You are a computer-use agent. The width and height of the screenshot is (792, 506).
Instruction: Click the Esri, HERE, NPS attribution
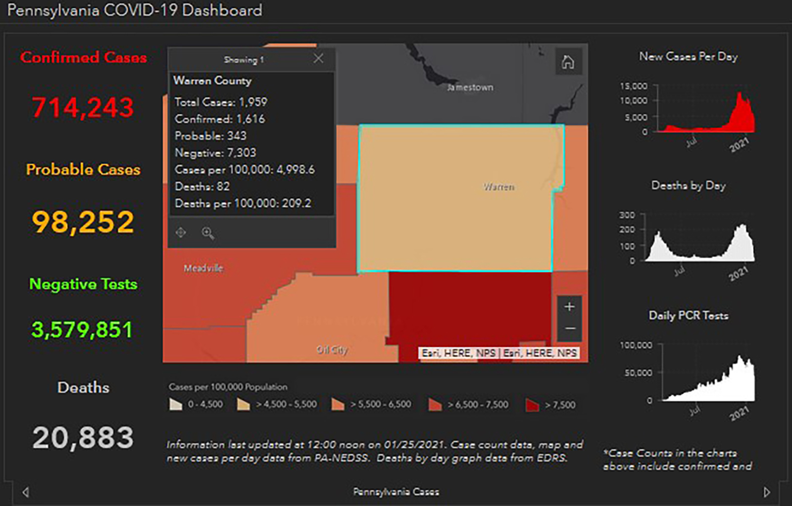[x=499, y=353]
